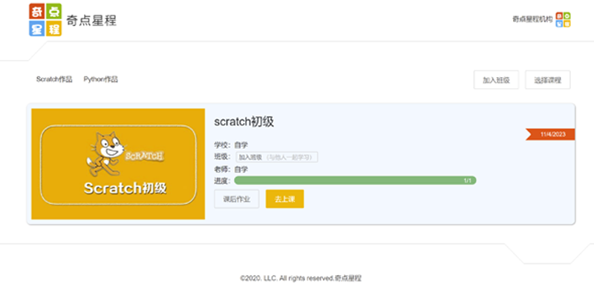Click the 老师：自学 text

coord(231,169)
